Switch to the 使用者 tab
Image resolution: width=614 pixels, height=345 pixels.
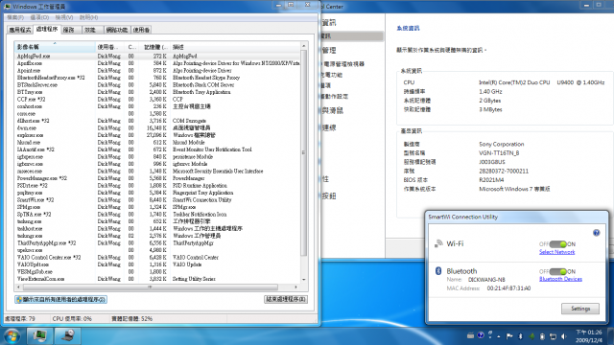pyautogui.click(x=141, y=30)
